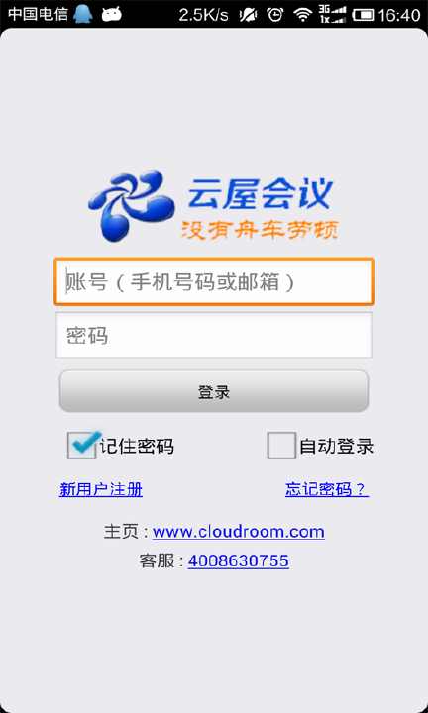The width and height of the screenshot is (428, 713).
Task: Tap the 自动登录 label text
Action: (336, 446)
